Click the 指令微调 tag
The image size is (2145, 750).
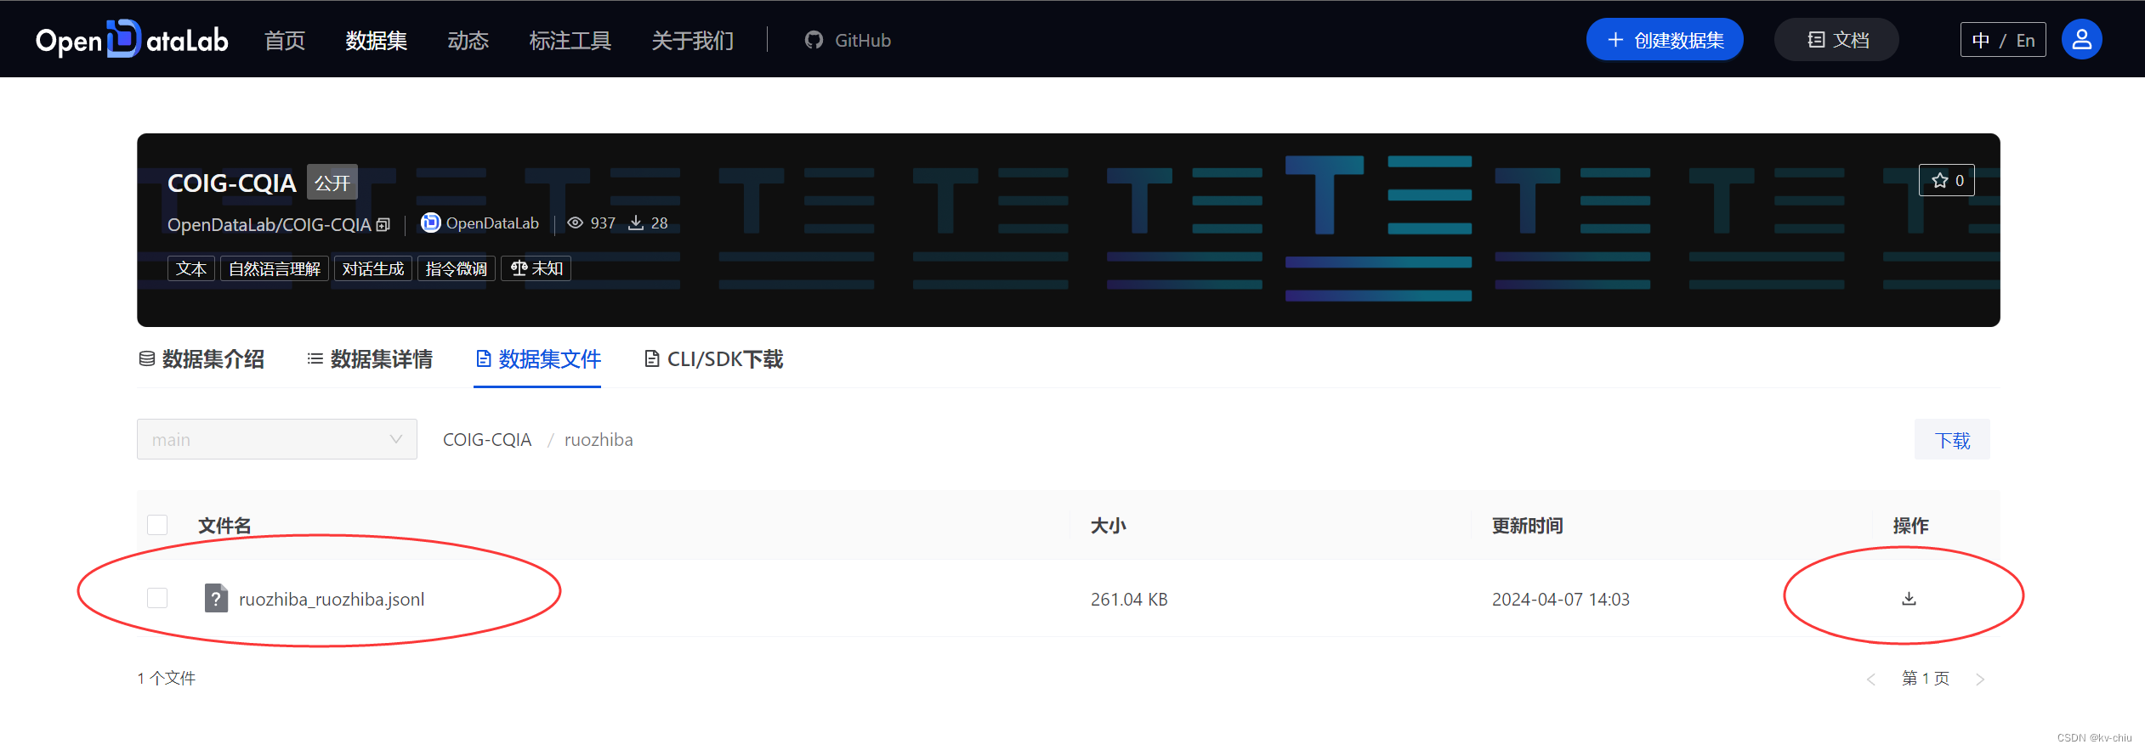[x=457, y=268]
